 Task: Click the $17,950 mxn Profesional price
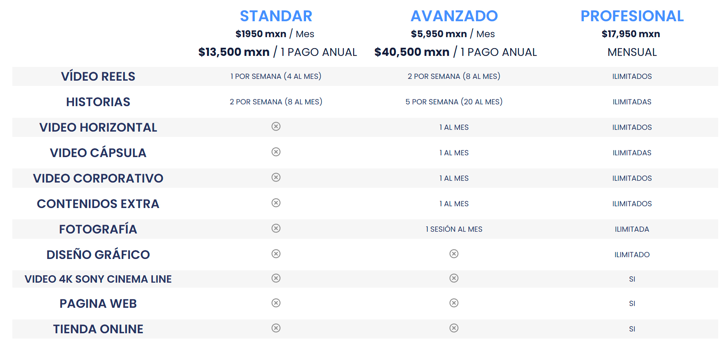click(630, 34)
